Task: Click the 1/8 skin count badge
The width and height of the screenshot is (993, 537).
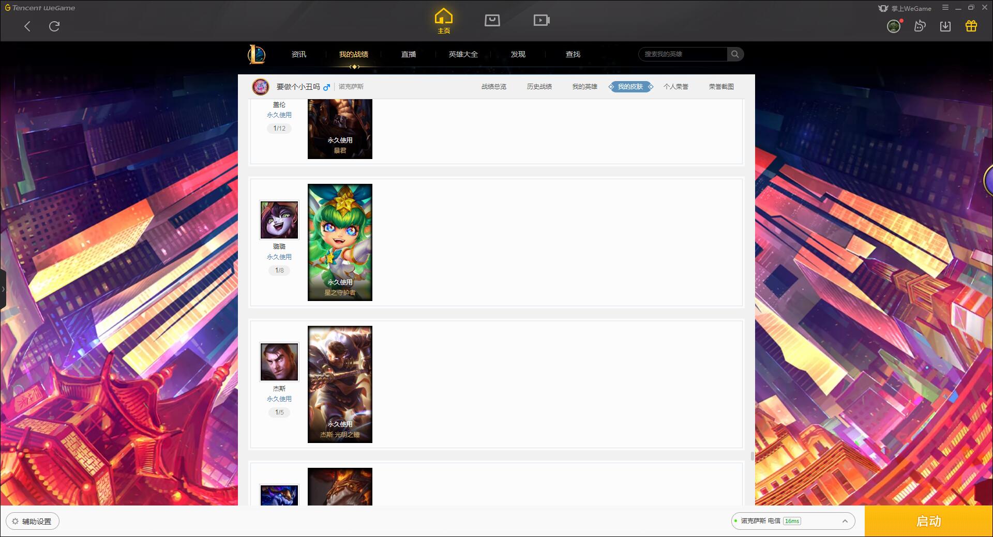Action: pyautogui.click(x=279, y=271)
